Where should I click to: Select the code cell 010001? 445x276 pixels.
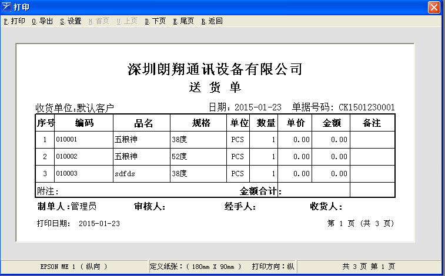[x=66, y=140]
